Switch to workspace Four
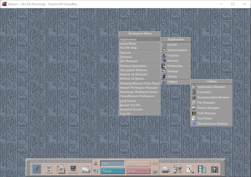 point(138,171)
